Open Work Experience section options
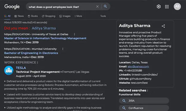 click(x=37, y=63)
